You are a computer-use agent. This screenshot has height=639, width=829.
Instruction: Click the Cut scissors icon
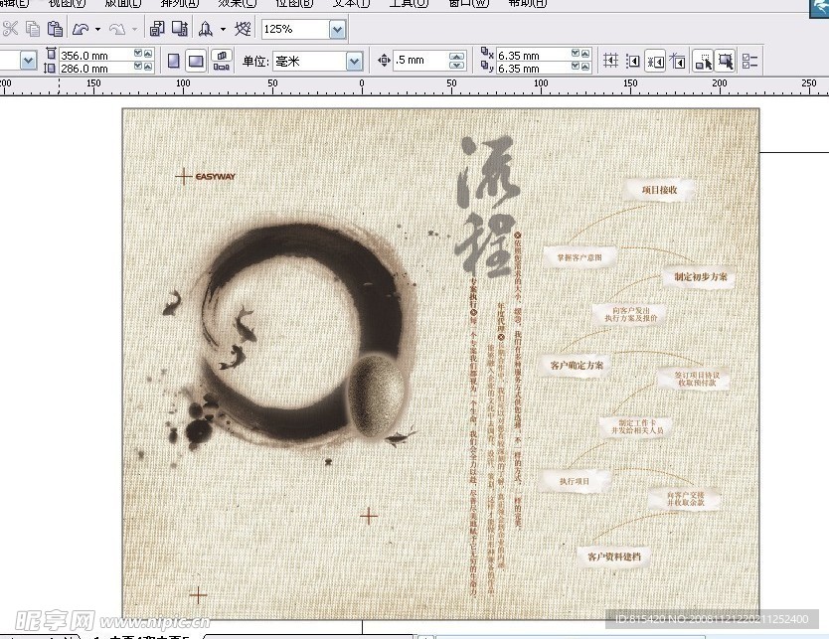10,30
